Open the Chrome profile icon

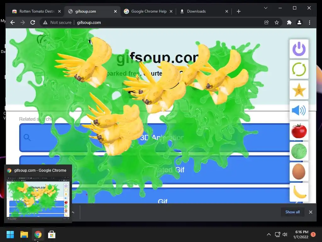click(299, 22)
